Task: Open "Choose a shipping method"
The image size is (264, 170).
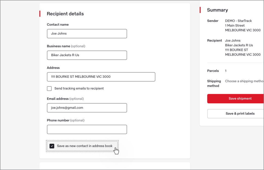Action: pos(244,81)
